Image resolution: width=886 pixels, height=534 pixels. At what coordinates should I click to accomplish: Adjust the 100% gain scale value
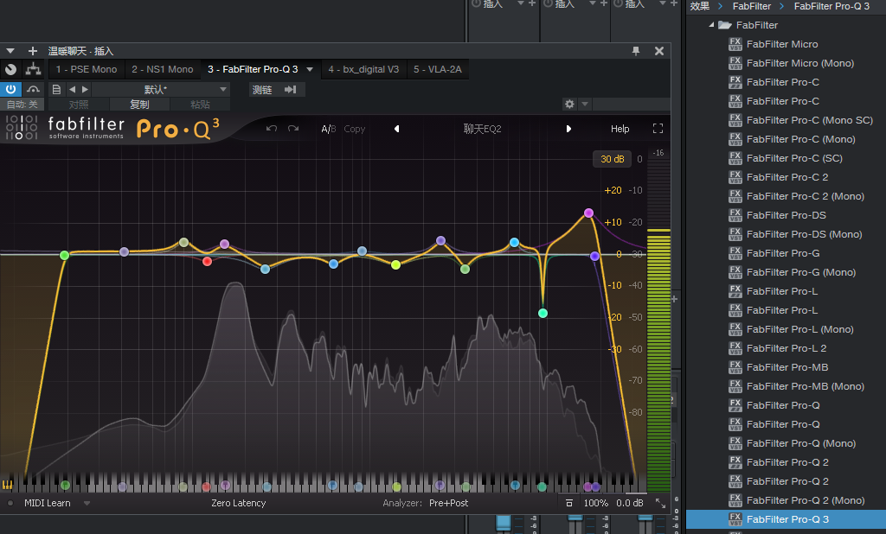coord(595,503)
